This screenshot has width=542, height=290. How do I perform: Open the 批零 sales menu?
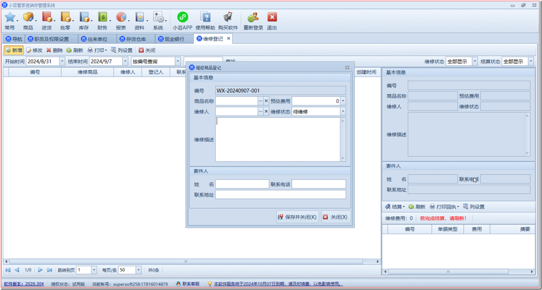coord(65,21)
